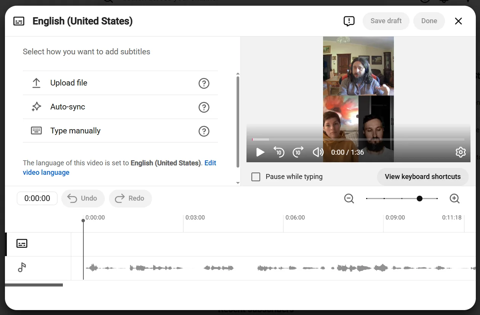Skip forward 10 seconds in video

click(x=298, y=152)
